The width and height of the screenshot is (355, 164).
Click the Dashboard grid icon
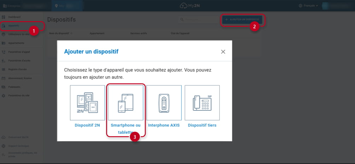tap(4, 17)
